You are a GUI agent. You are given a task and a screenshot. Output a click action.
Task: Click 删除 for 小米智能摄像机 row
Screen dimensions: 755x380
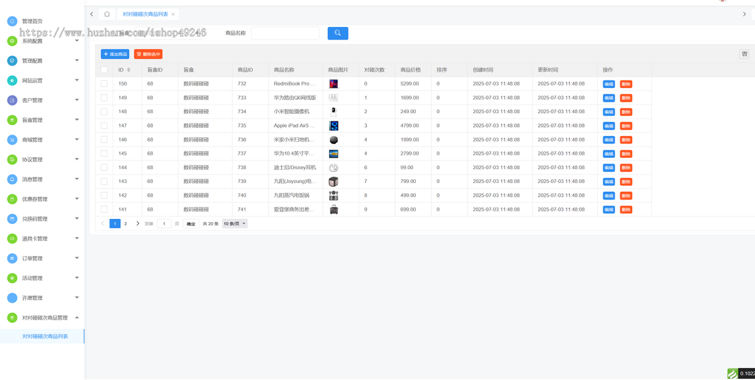(x=626, y=111)
